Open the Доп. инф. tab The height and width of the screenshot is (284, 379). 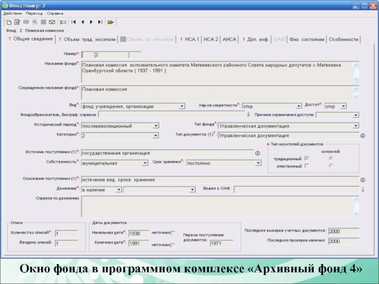click(x=256, y=39)
